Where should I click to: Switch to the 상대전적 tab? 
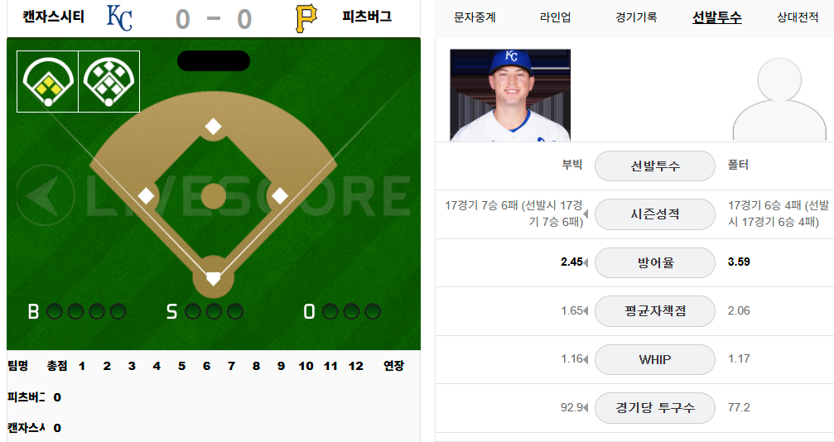click(798, 17)
